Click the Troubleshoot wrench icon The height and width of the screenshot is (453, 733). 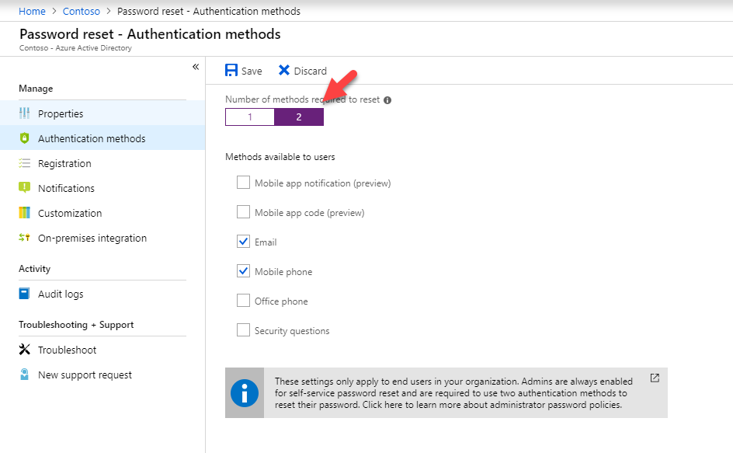[x=24, y=350]
